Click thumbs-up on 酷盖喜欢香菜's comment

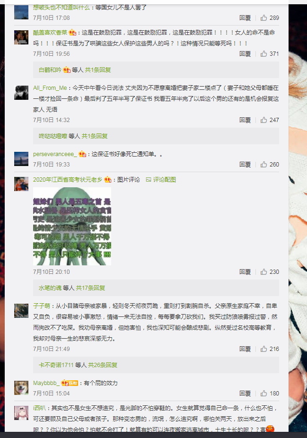click(x=263, y=54)
